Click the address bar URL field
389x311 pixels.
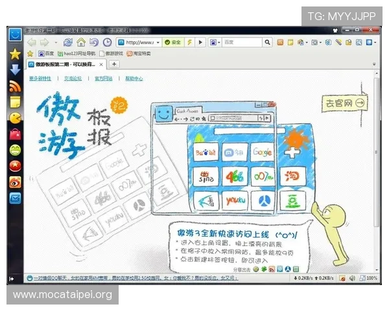coord(139,42)
